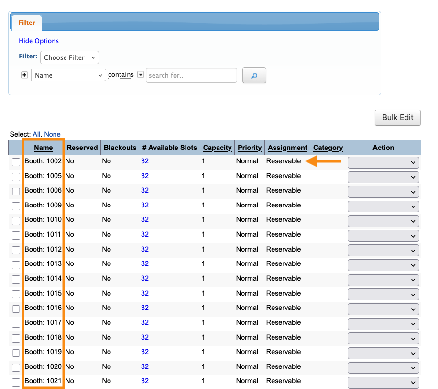Open the small arrow next to contains

pos(141,75)
